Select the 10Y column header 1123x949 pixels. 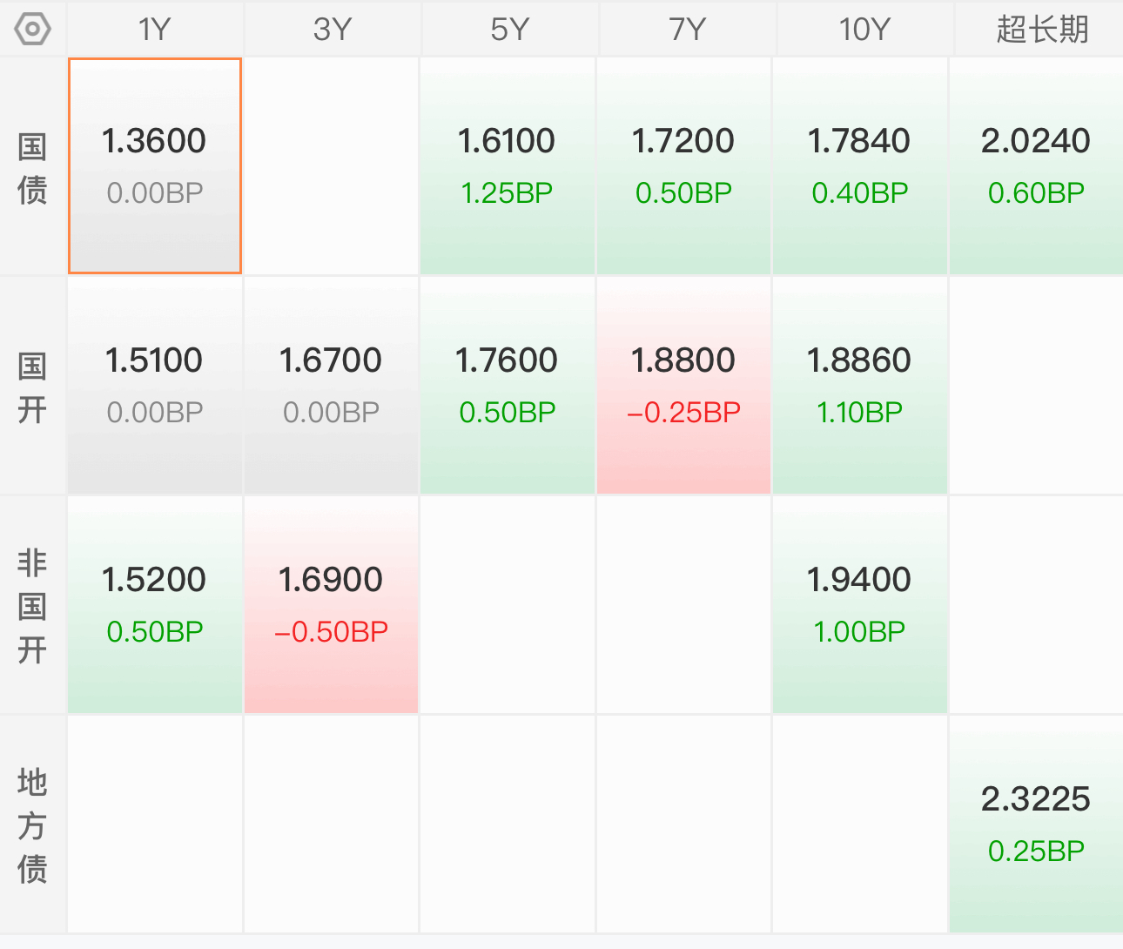tap(863, 30)
